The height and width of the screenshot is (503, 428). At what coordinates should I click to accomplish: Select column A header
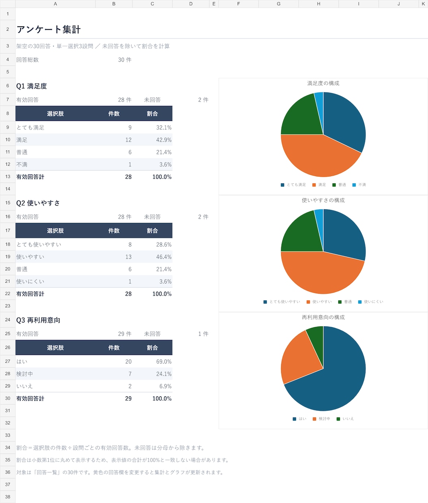55,4
